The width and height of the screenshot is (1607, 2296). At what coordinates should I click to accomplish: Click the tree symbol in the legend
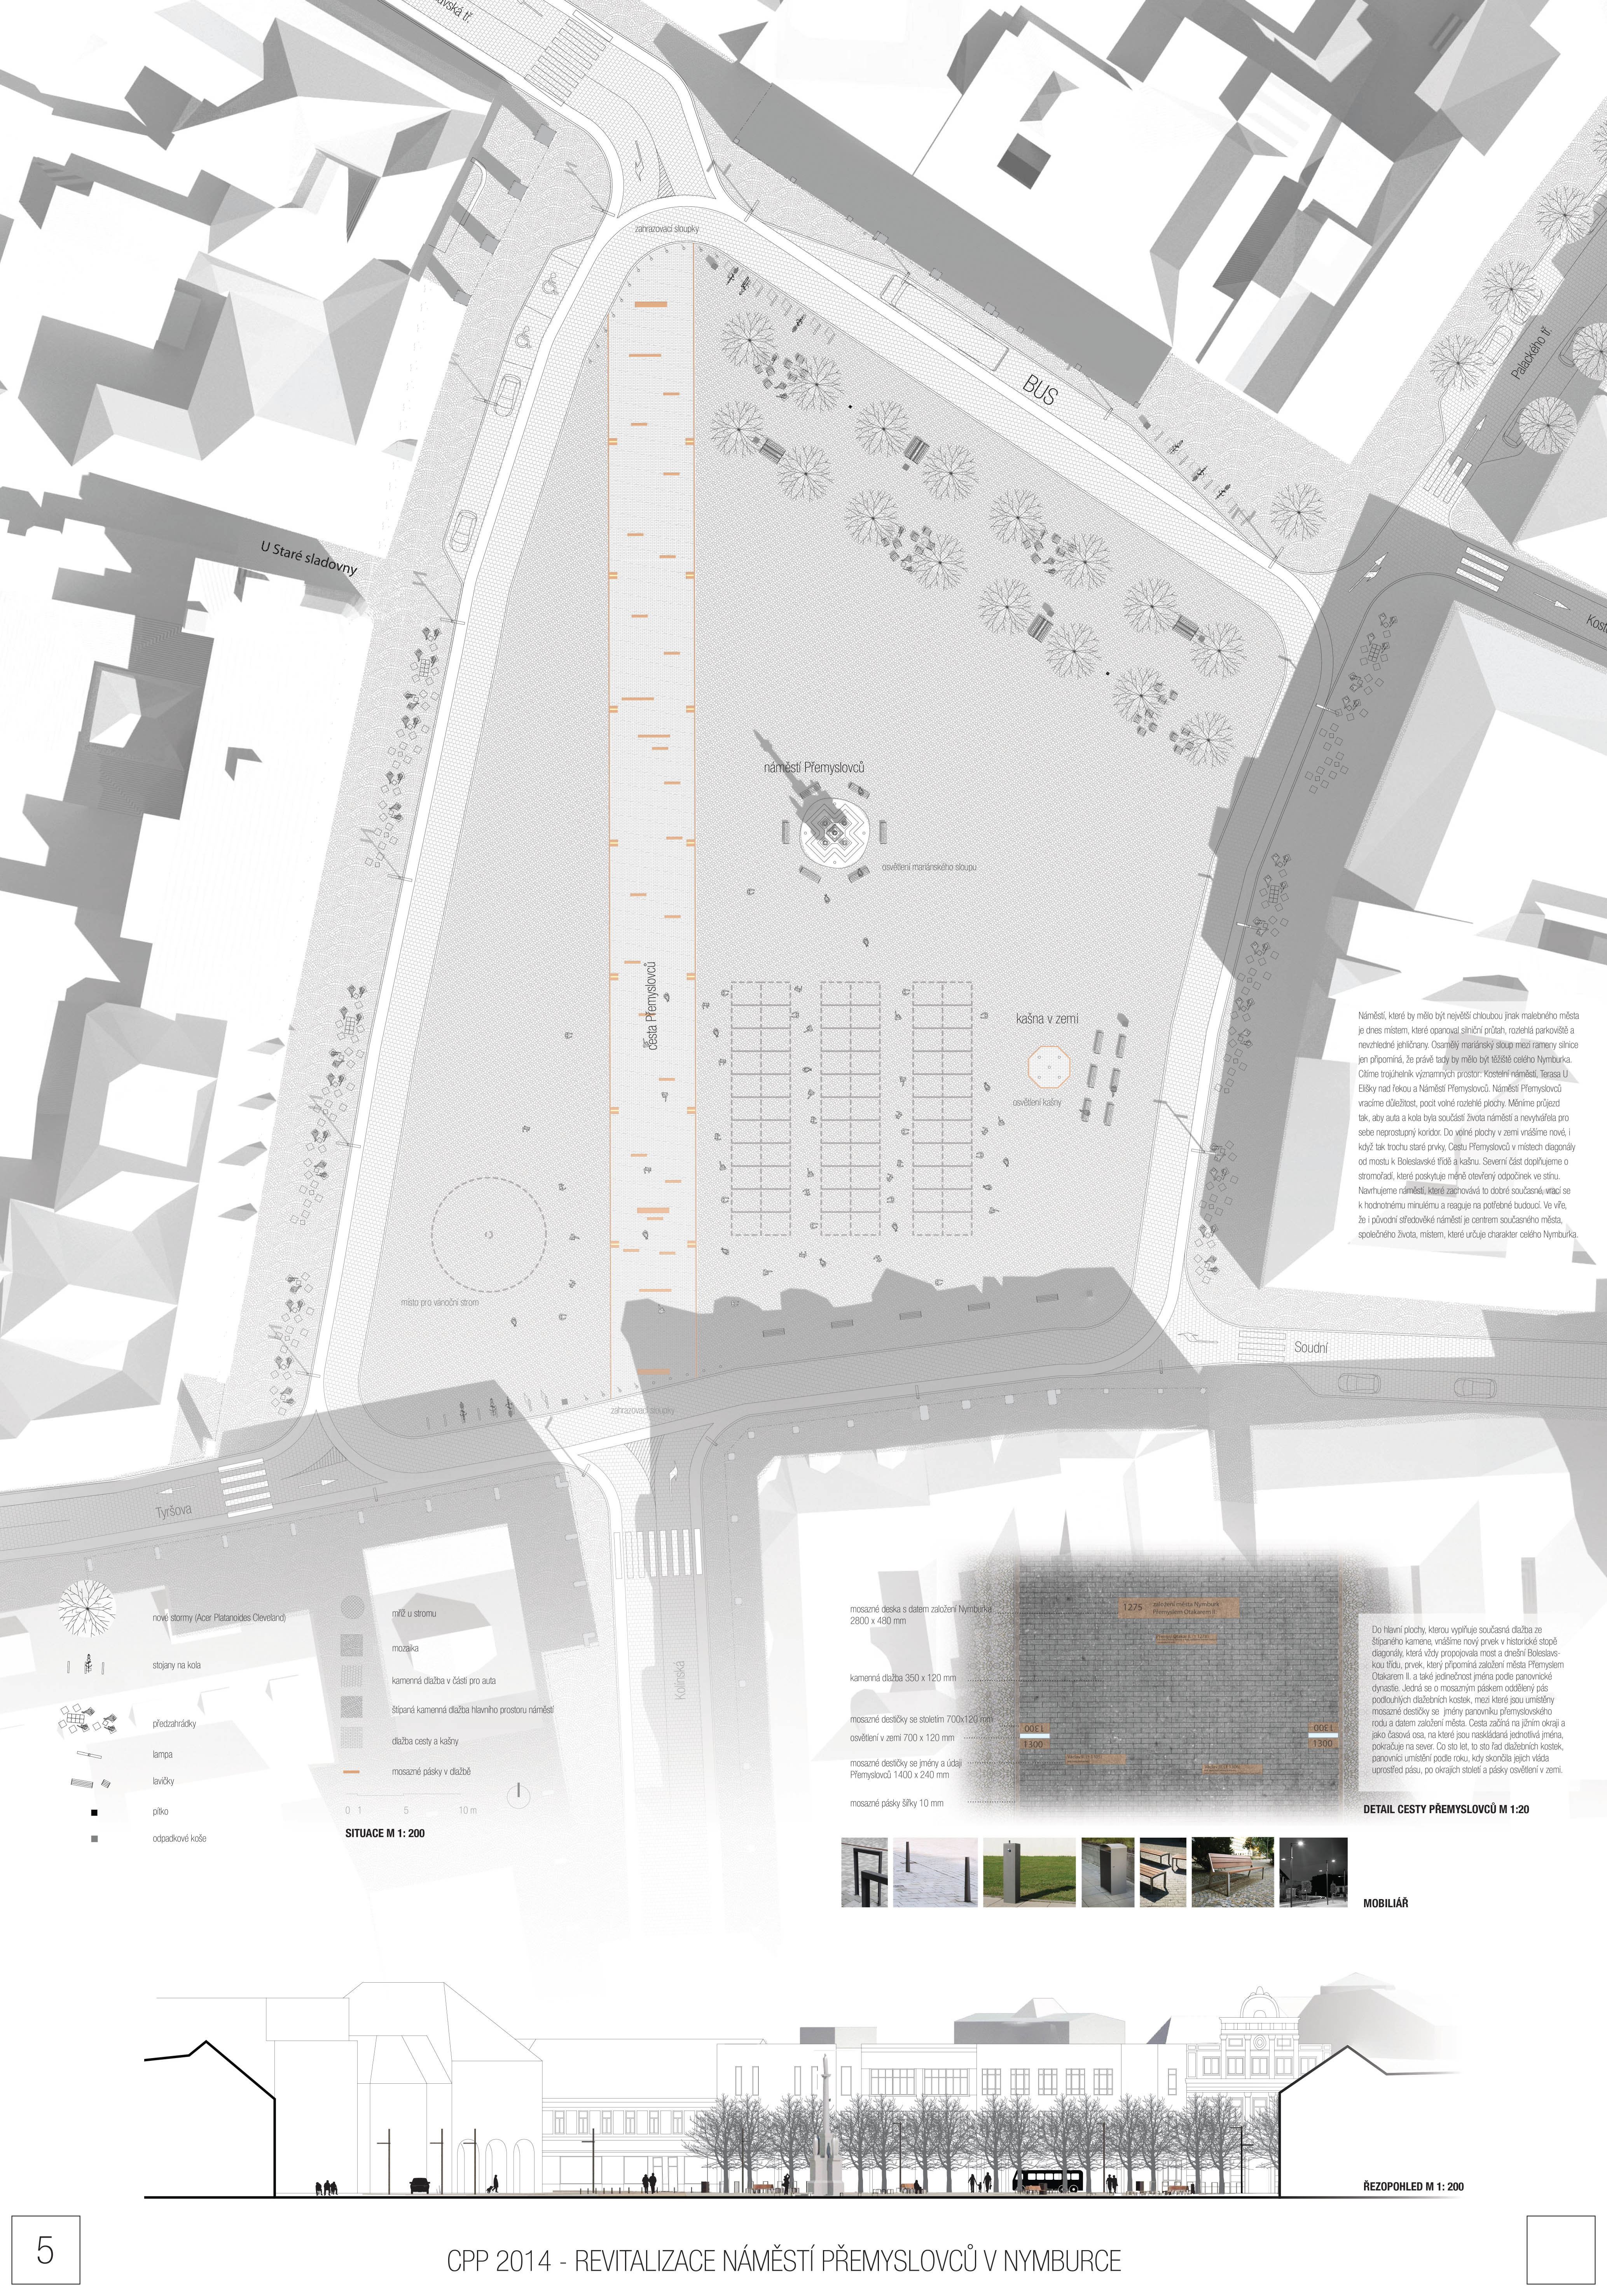coord(87,1609)
